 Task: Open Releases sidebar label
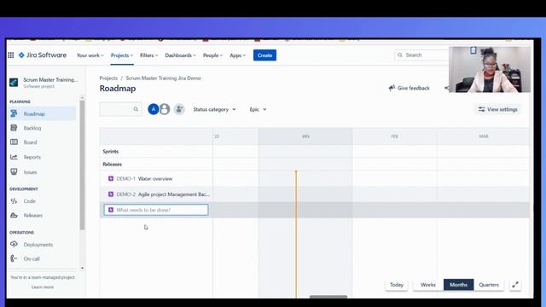33,216
